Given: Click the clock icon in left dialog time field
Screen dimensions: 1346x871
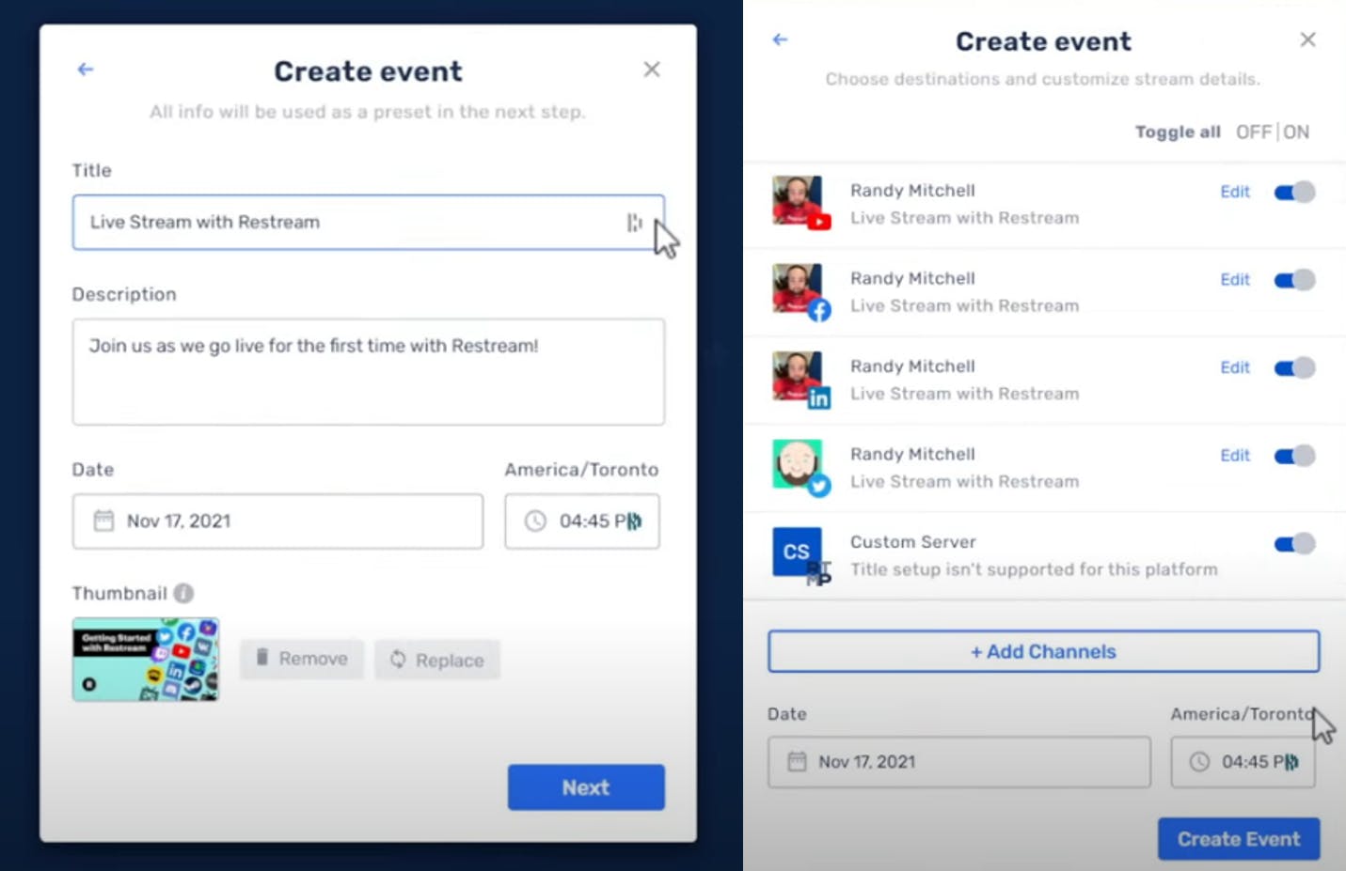Looking at the screenshot, I should (535, 521).
